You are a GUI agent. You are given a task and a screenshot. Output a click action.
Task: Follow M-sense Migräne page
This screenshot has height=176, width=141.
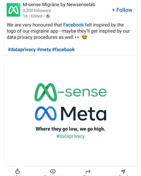[x=122, y=10]
